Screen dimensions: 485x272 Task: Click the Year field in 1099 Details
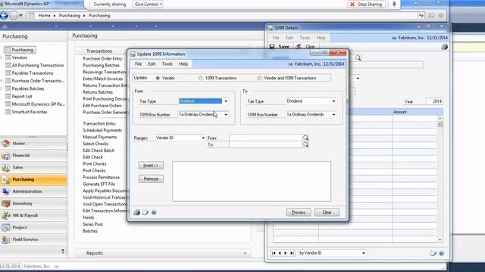pyautogui.click(x=434, y=101)
